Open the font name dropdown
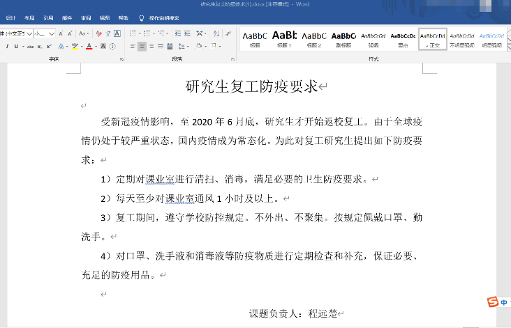Screen dimensions: 511x328 coord(28,33)
